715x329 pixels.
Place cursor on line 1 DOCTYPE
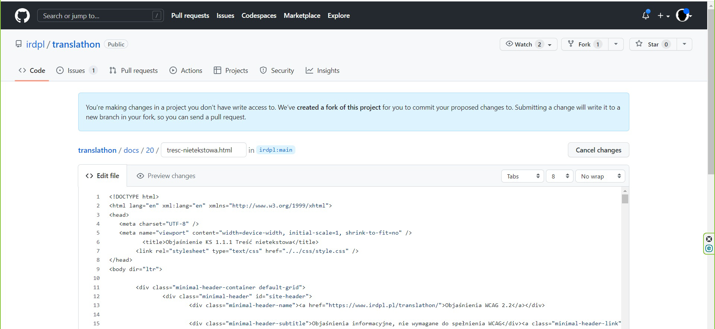pos(134,197)
